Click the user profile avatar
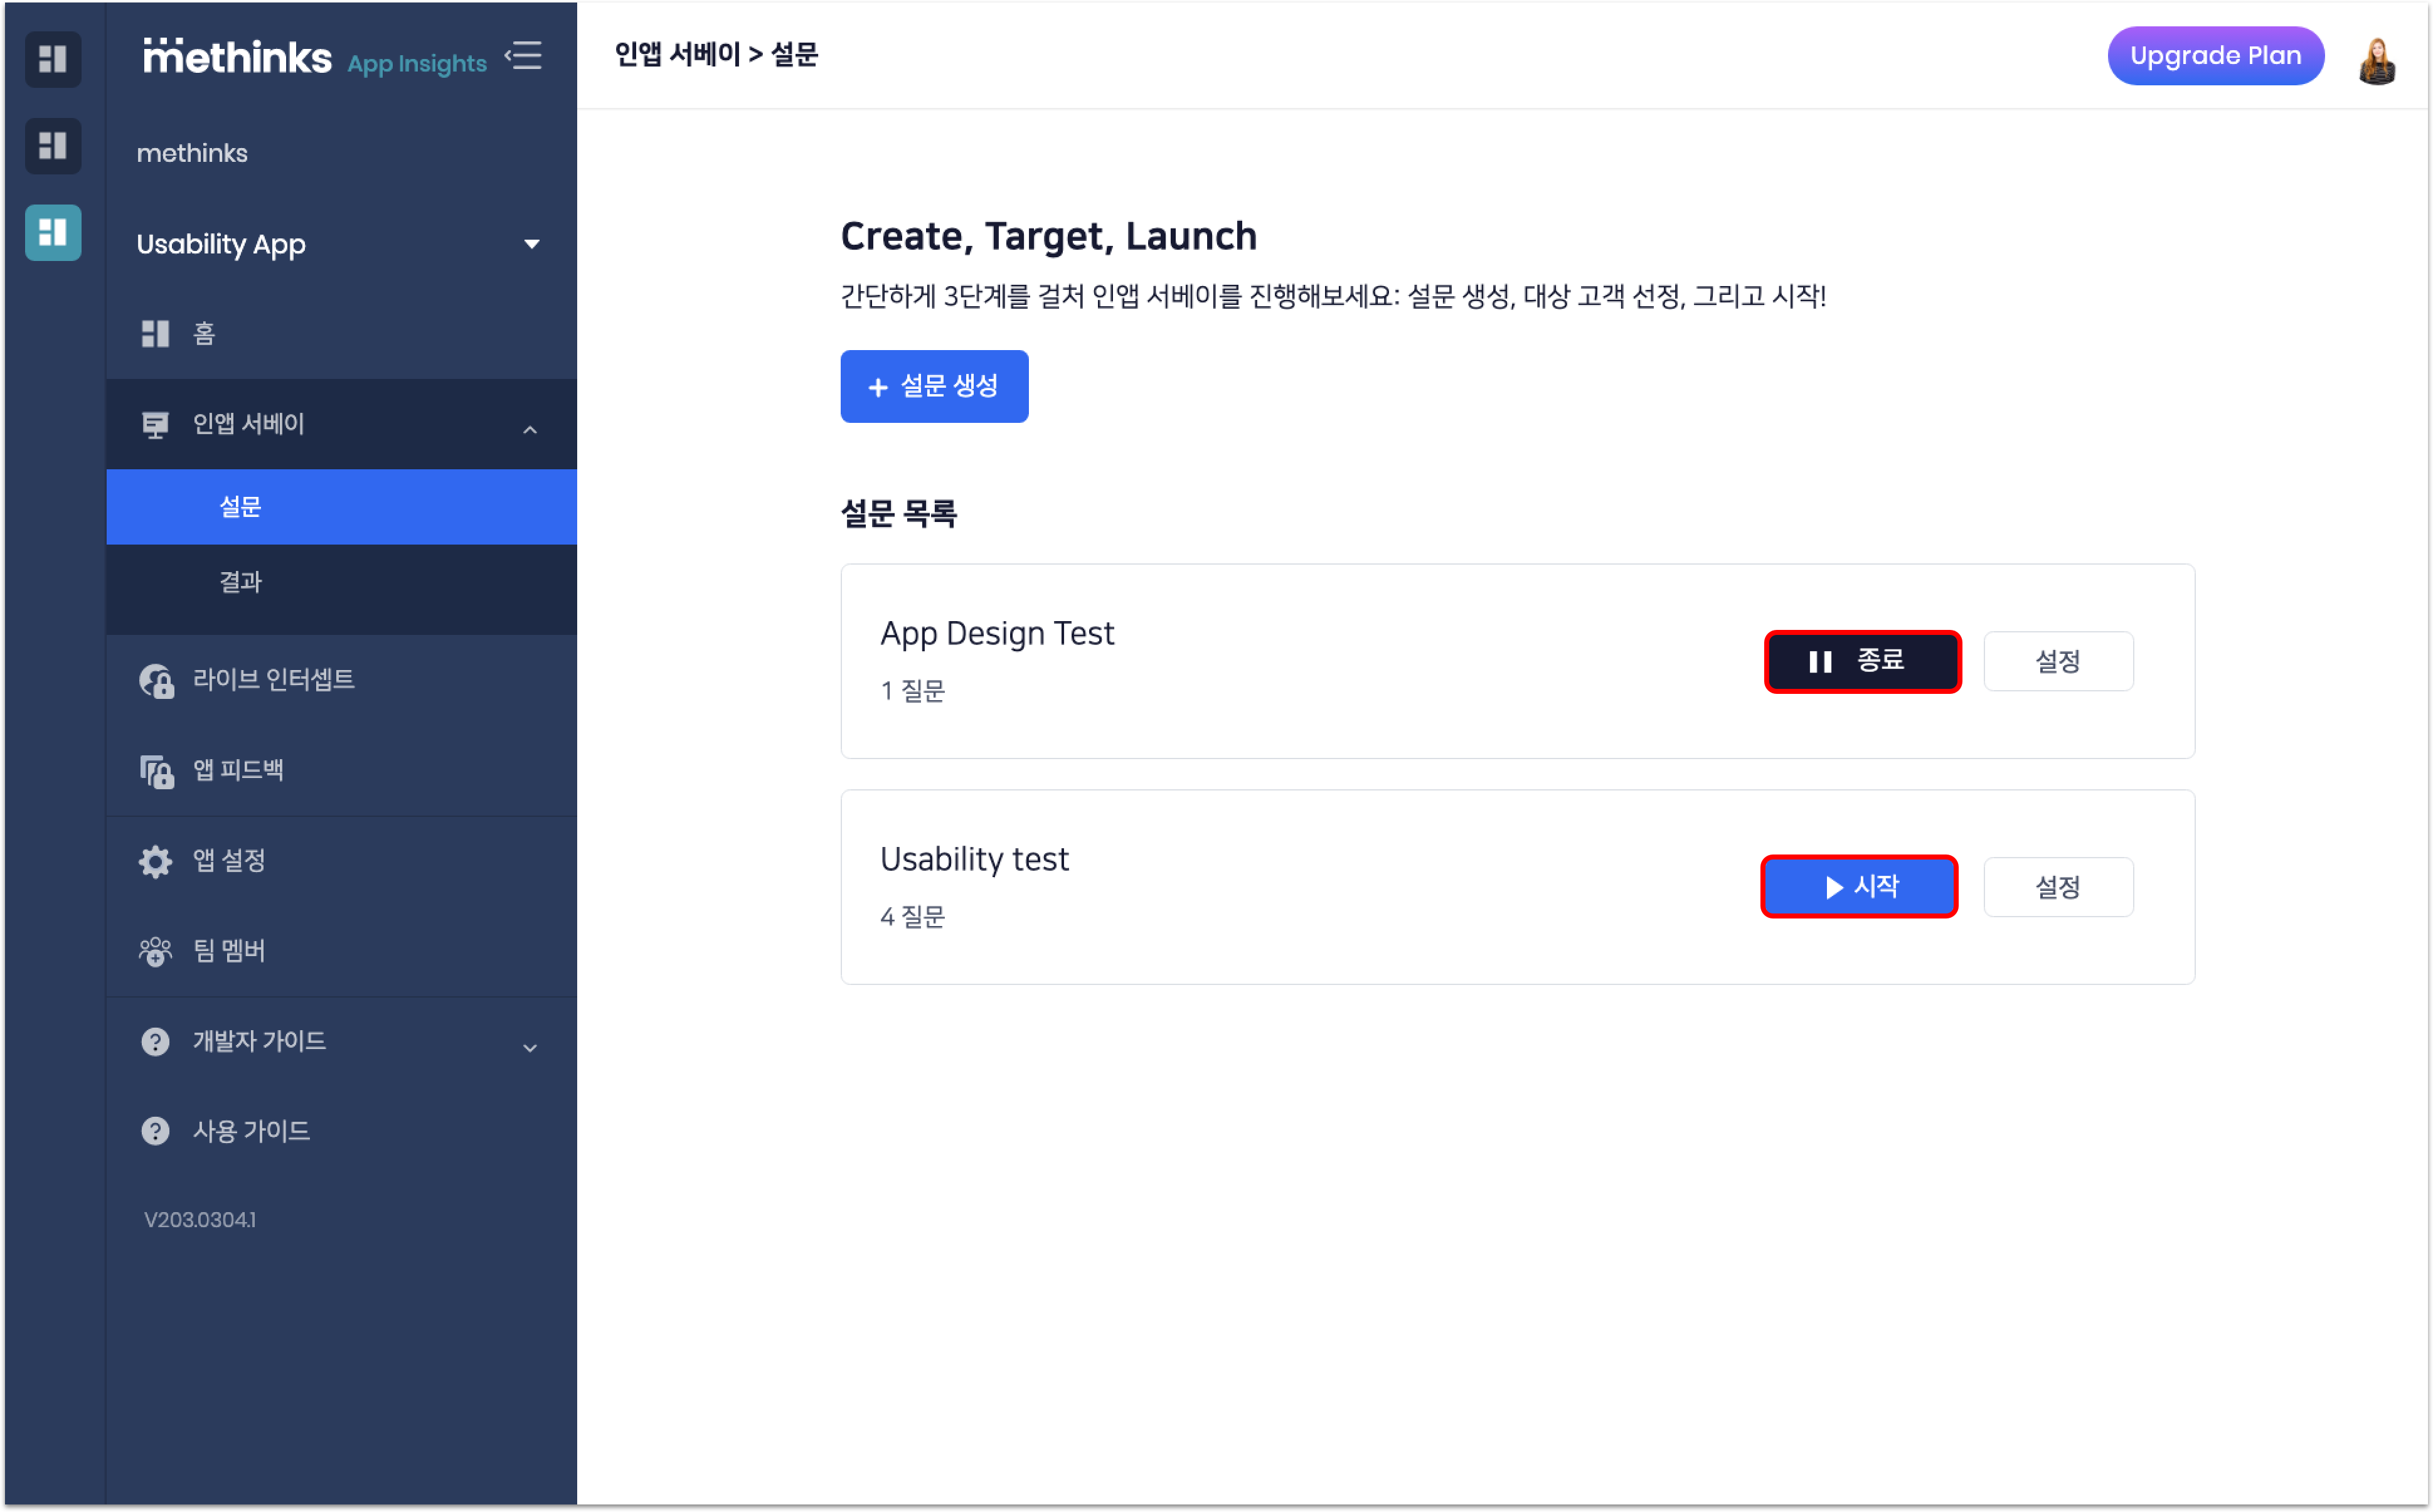This screenshot has width=2433, height=1512. tap(2376, 60)
